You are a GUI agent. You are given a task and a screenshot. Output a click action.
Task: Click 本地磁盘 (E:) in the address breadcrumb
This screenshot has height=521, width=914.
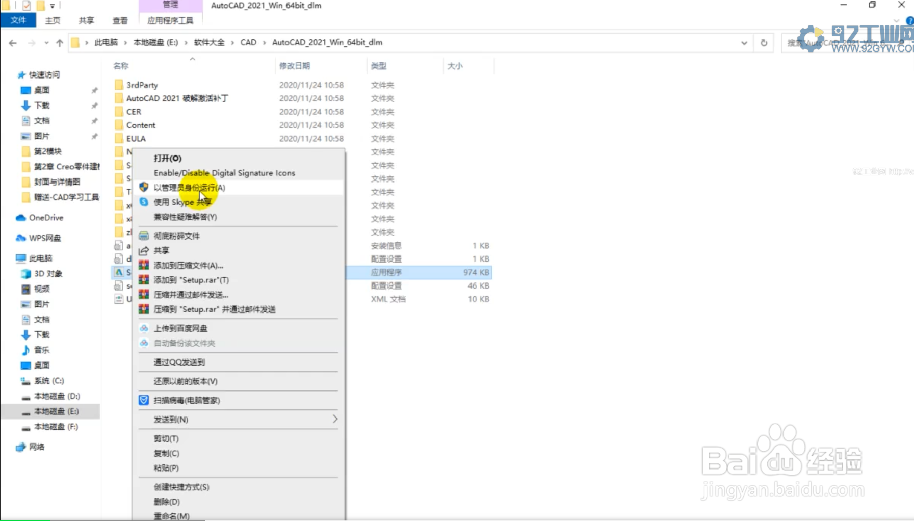155,42
